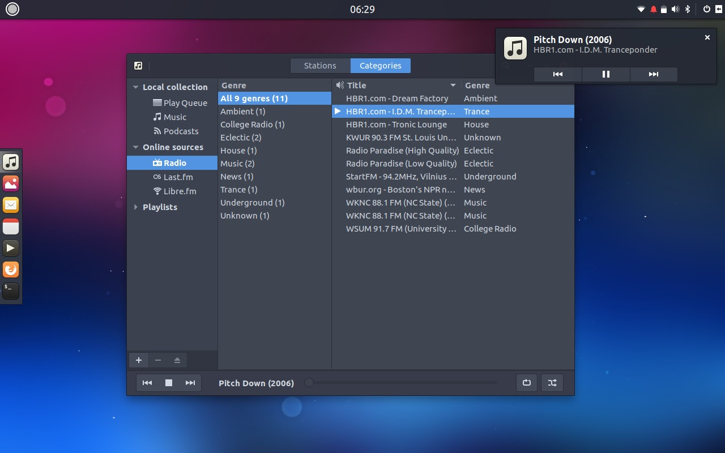Click the Bluetooth indicator
This screenshot has width=725, height=453.
(688, 9)
